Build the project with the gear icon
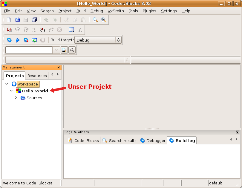This screenshot has height=188, width=242. tap(9, 40)
